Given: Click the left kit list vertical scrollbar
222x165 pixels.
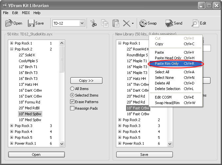Looking at the screenshot, I should pyautogui.click(x=62, y=98).
